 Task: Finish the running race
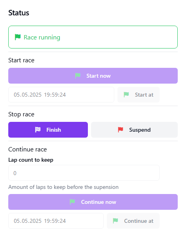pyautogui.click(x=48, y=130)
